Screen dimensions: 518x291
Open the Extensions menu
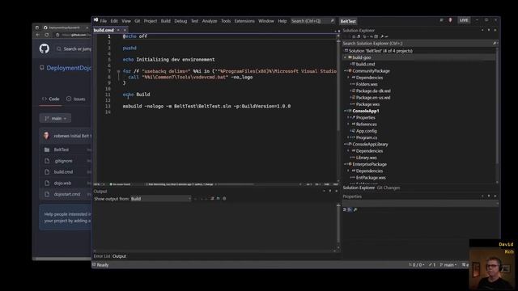click(244, 21)
